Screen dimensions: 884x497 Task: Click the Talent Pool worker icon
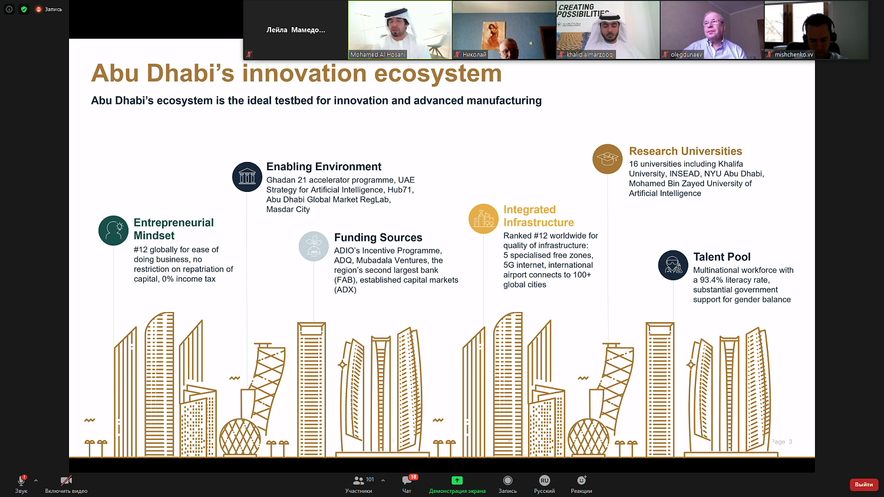point(673,265)
